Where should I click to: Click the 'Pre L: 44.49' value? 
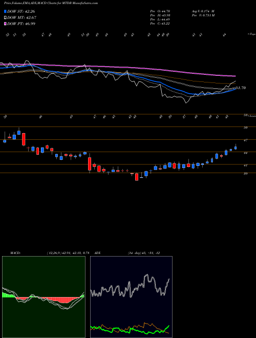pyautogui.click(x=160, y=19)
